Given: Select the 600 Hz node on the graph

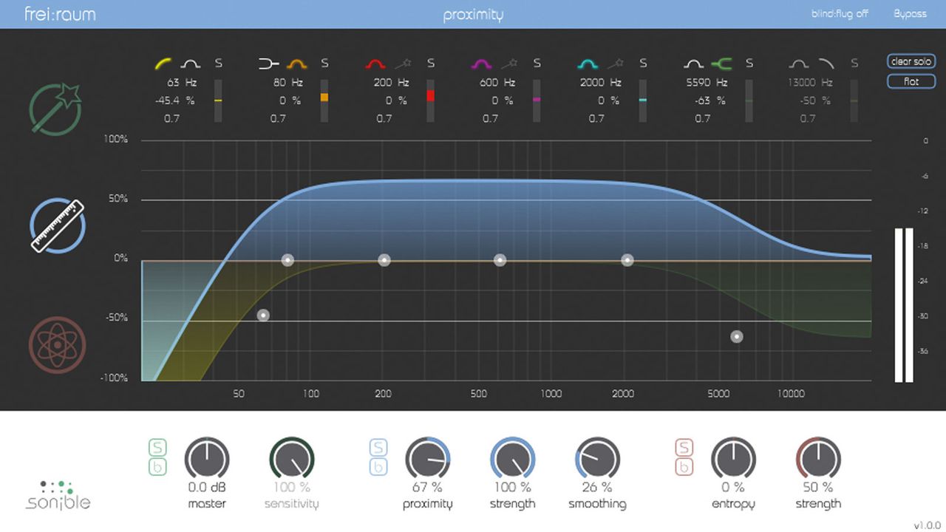Looking at the screenshot, I should [500, 260].
